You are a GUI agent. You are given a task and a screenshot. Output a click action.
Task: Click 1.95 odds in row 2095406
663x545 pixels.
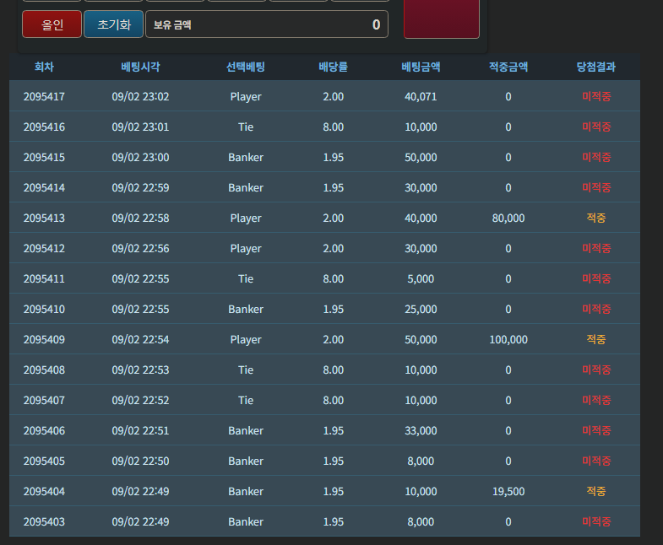pos(334,431)
